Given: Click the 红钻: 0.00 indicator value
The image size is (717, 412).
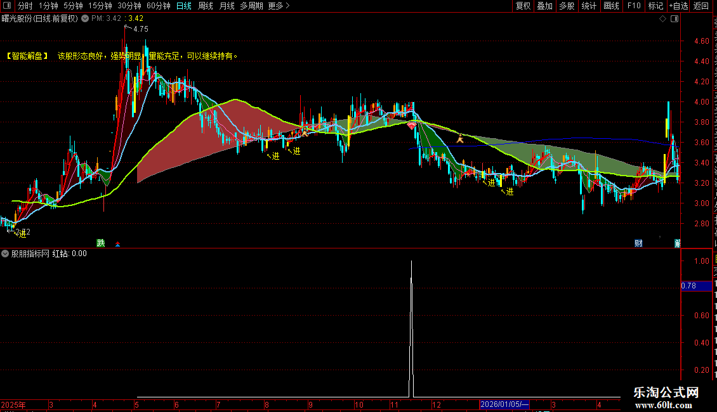Looking at the screenshot, I should coord(70,254).
